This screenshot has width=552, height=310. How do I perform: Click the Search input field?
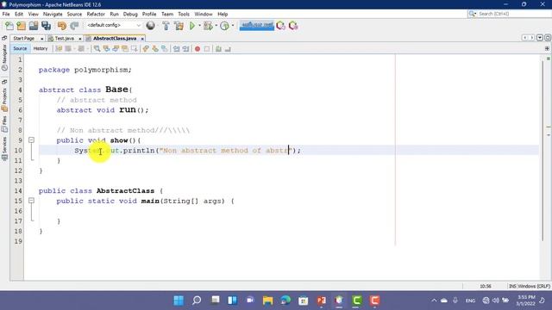click(509, 14)
